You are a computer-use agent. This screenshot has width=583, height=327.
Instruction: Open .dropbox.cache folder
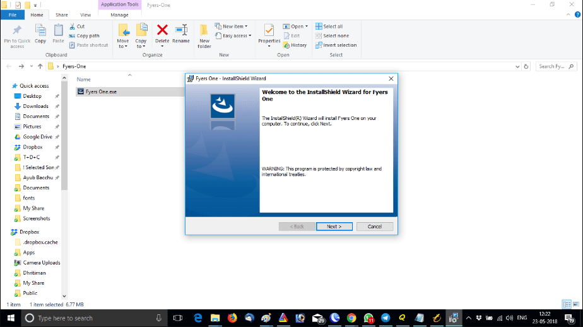click(x=40, y=242)
